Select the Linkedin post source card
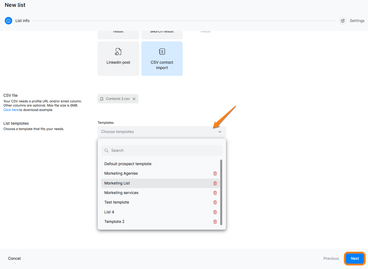This screenshot has height=269, width=368. click(118, 59)
